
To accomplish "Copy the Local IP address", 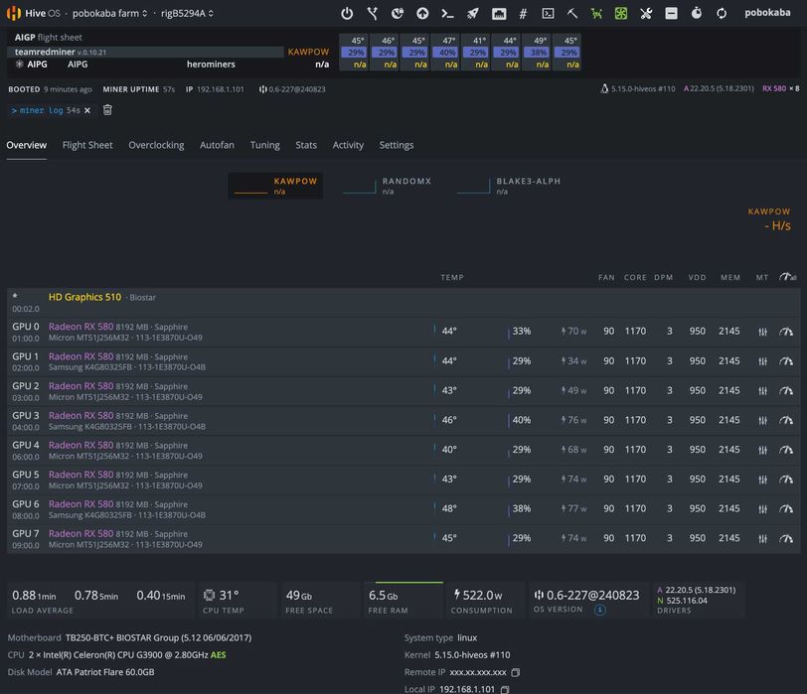I will pyautogui.click(x=505, y=689).
